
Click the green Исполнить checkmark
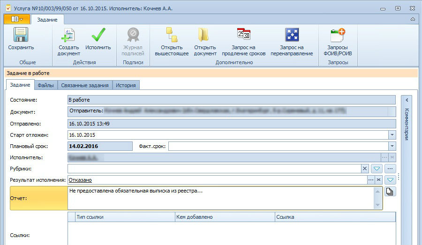click(98, 34)
